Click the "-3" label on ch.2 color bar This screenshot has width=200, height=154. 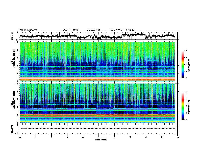click(x=186, y=92)
